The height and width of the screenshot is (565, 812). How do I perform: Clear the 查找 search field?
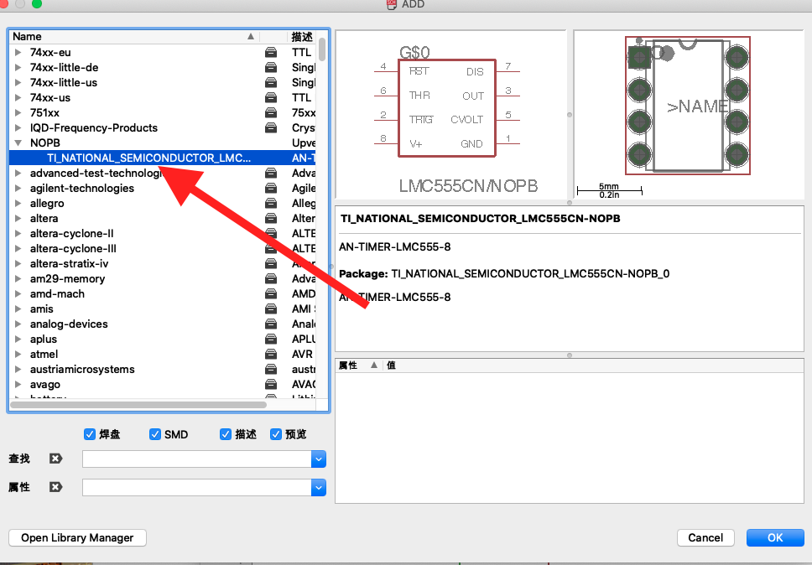click(55, 459)
